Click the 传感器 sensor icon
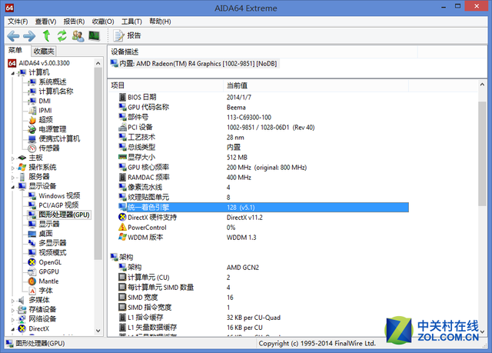The width and height of the screenshot is (492, 353). pyautogui.click(x=32, y=148)
